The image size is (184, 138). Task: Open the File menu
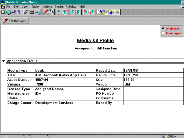coord(8,7)
